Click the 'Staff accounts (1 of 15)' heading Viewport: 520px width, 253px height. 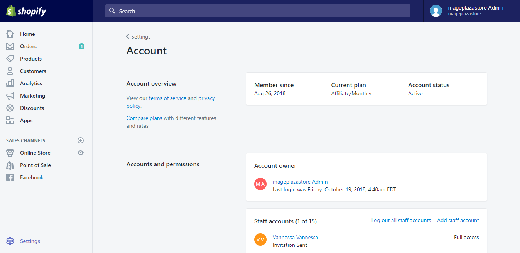tap(285, 221)
